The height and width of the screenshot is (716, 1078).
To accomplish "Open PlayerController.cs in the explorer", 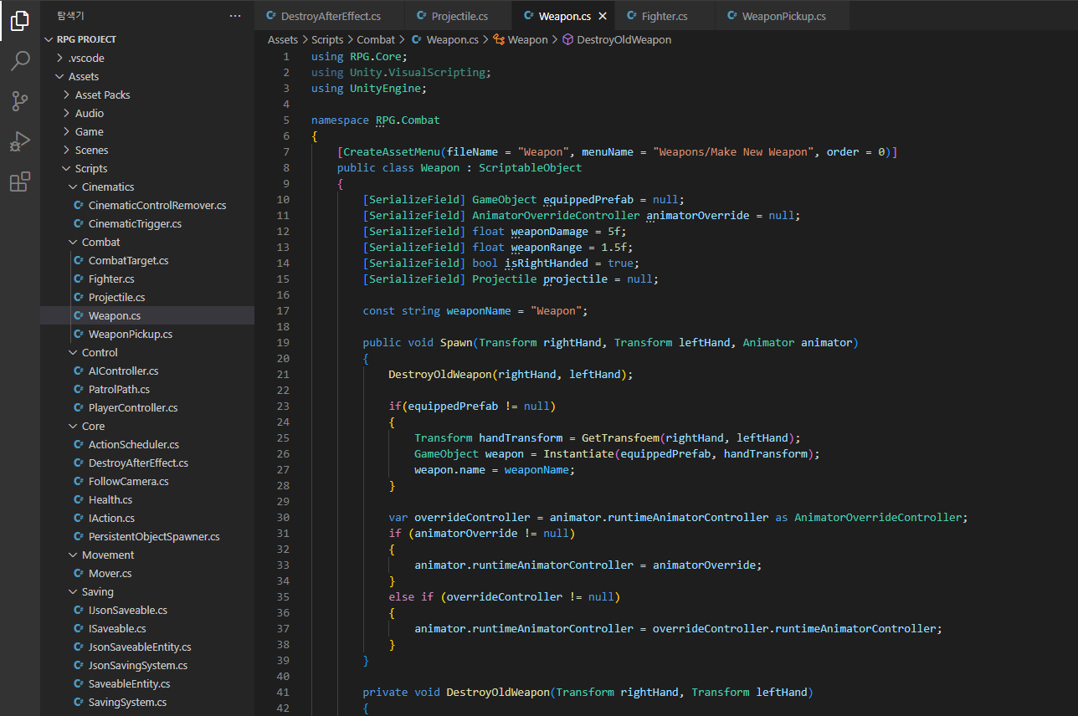I will click(133, 407).
